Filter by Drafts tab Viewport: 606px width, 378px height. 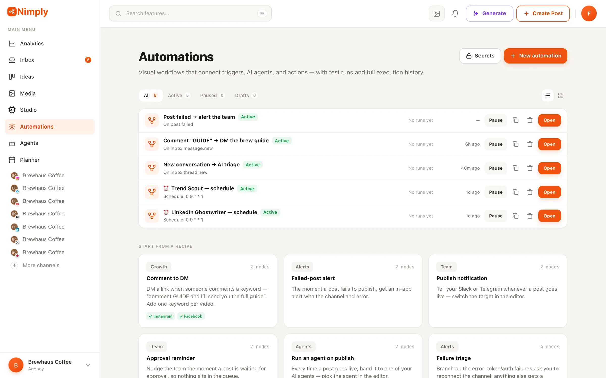pos(246,96)
